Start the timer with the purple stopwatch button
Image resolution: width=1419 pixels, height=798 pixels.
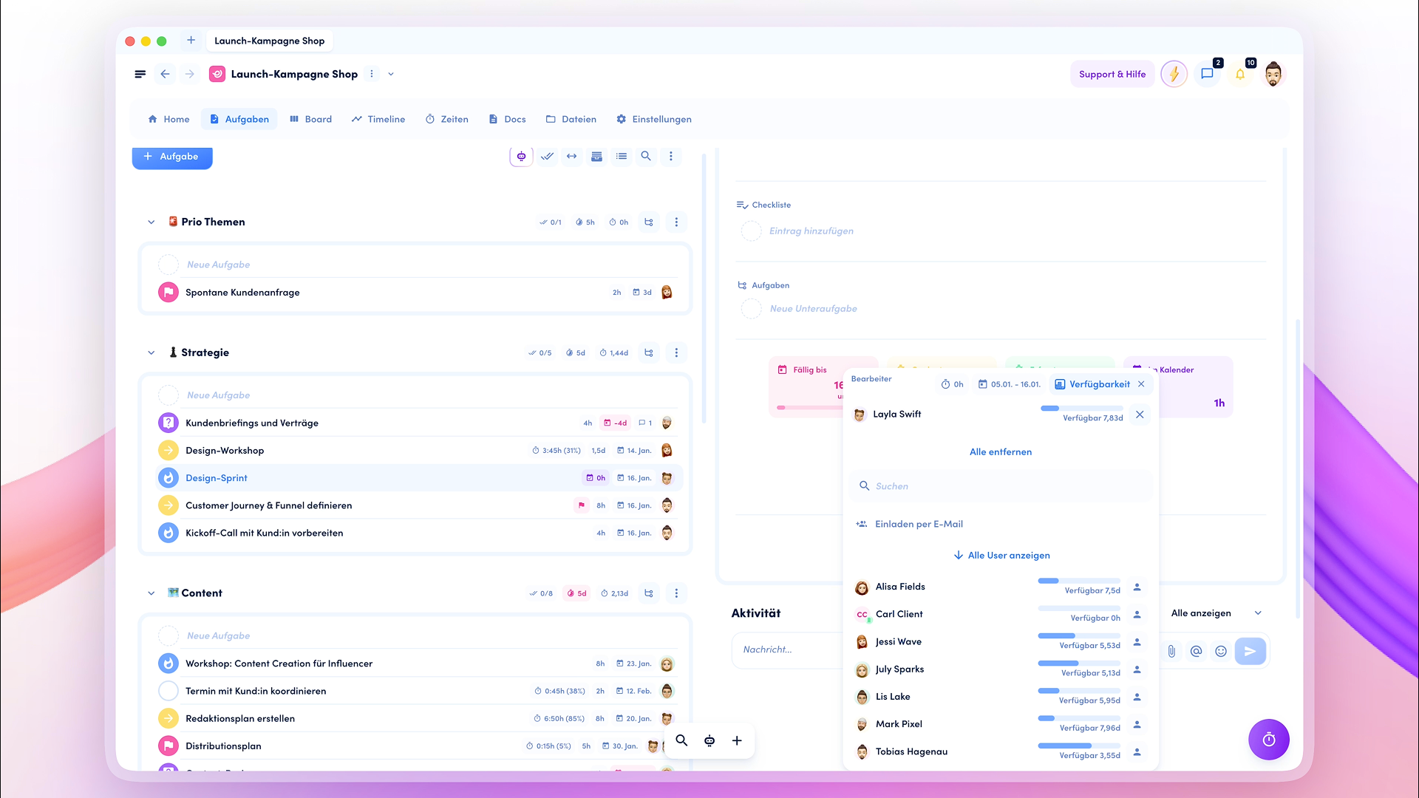1268,740
